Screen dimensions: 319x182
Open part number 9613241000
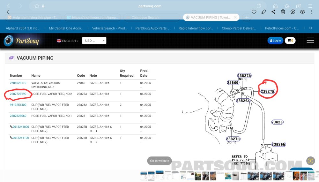coord(21,127)
